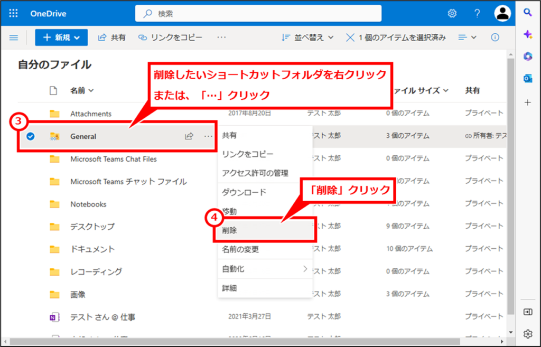Uncheck the General folder selection checkmark

(31, 136)
